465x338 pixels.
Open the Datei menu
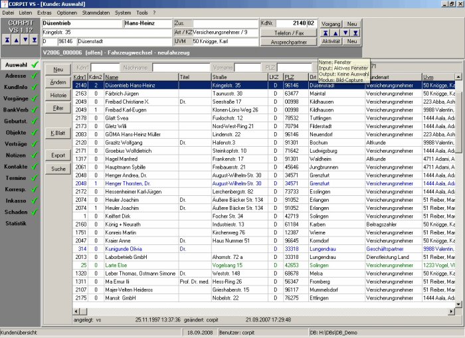tap(8, 13)
